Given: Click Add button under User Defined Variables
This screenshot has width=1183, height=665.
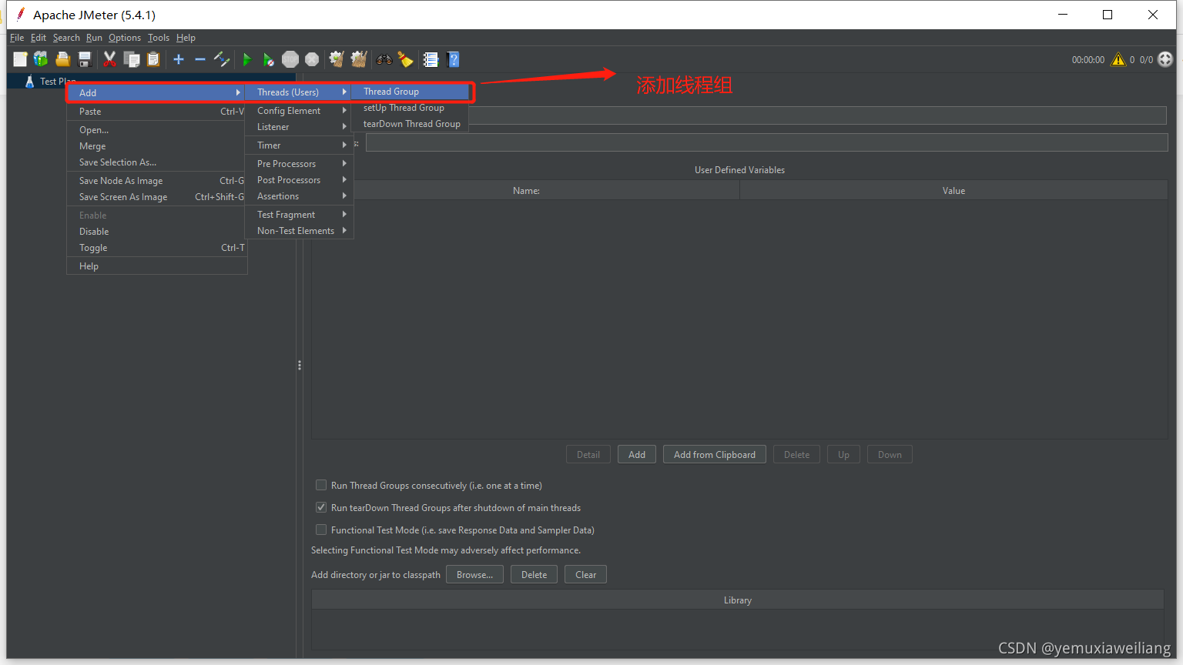Looking at the screenshot, I should click(637, 455).
